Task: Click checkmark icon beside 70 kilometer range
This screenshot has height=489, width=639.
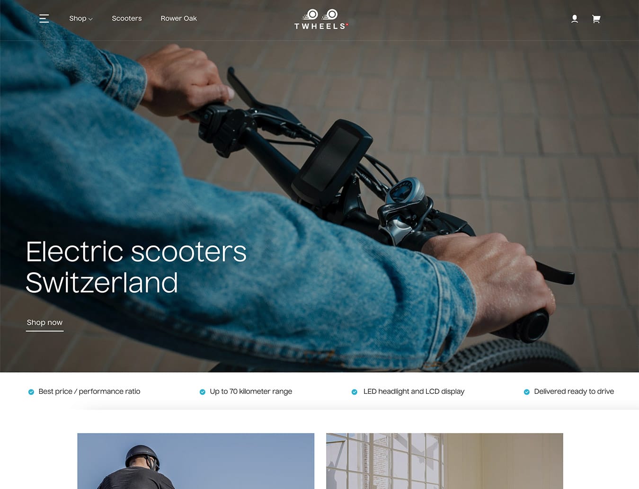Action: (x=203, y=392)
